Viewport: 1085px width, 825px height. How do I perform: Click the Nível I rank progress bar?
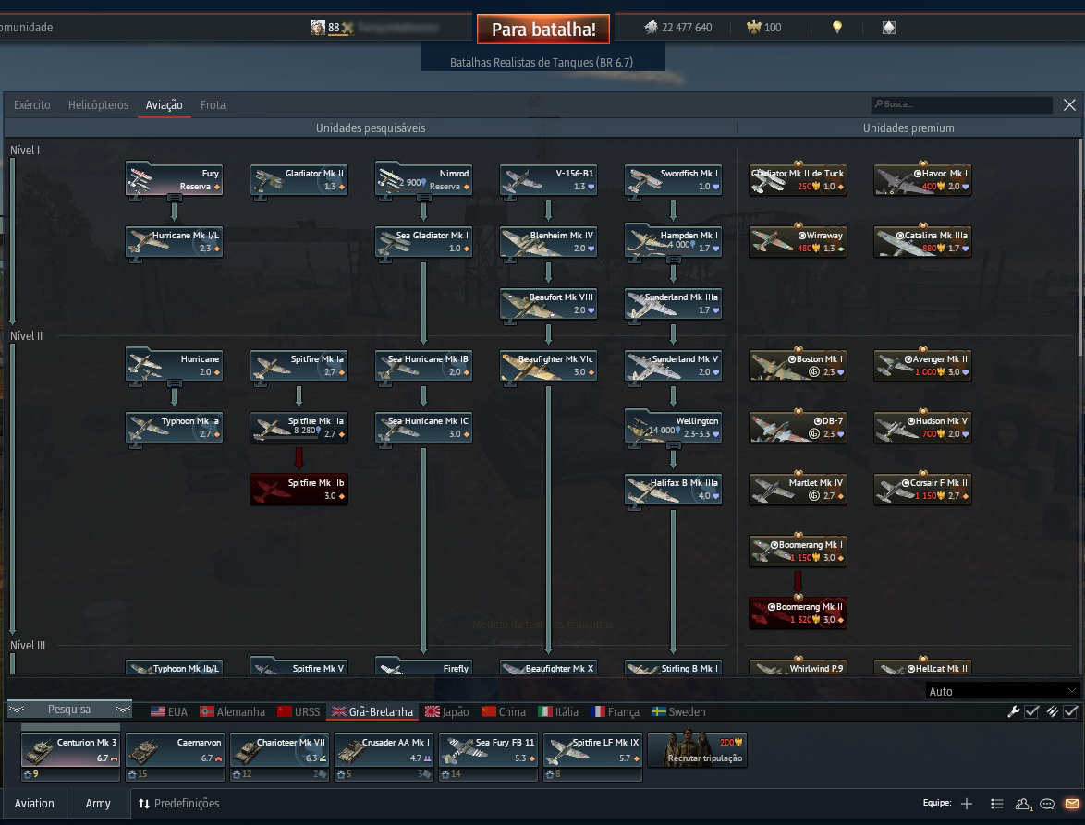coord(12,241)
